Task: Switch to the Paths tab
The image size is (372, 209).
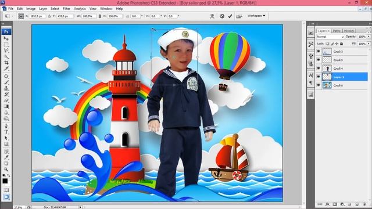Action: click(x=337, y=31)
